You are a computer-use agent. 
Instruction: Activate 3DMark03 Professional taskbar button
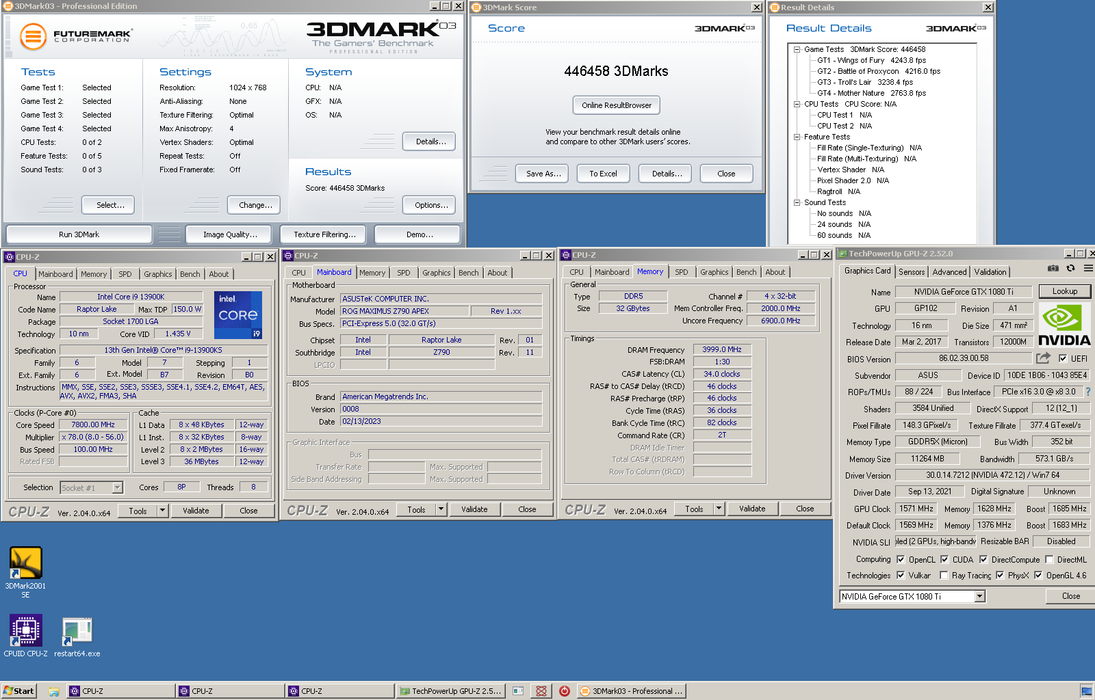pyautogui.click(x=632, y=691)
